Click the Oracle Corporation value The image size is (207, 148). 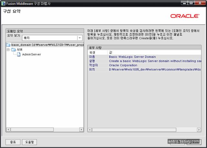tap(123, 65)
